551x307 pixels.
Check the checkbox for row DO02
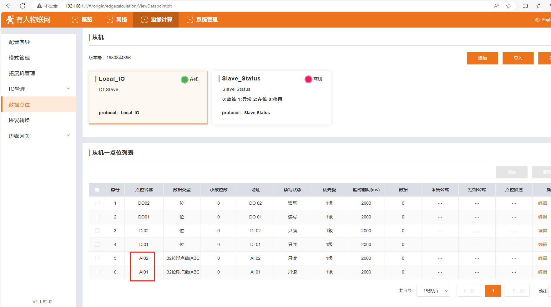pos(97,203)
